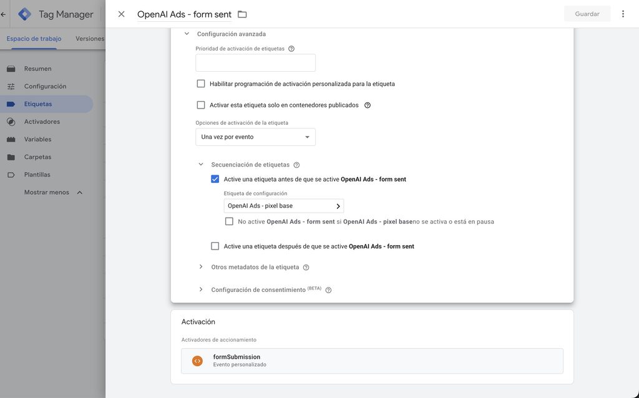Click the Configuración sliders icon
639x398 pixels.
point(11,86)
